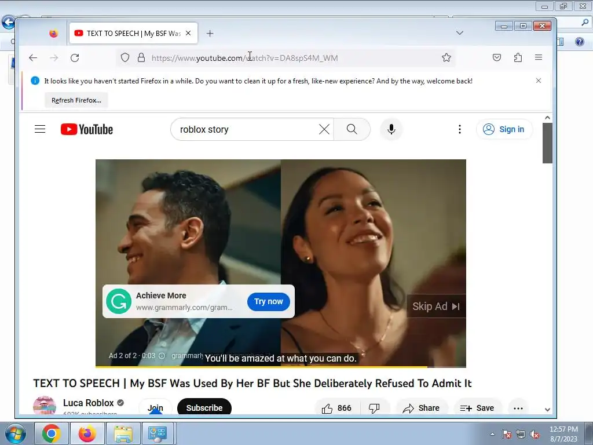Open the Firefox extensions puzzle icon
This screenshot has height=445, width=593.
[x=518, y=57]
